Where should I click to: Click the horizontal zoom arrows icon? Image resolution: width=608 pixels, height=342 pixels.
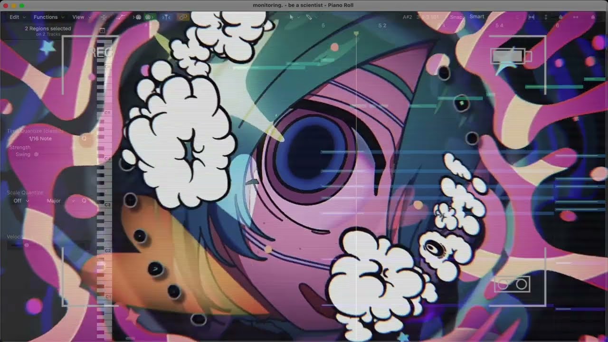[x=576, y=17]
